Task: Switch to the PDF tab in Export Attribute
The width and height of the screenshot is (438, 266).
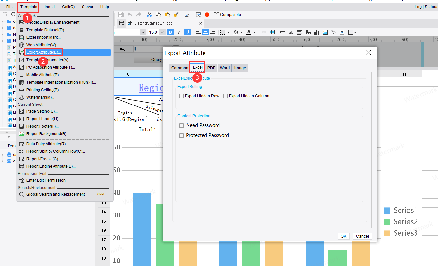Action: (x=211, y=68)
